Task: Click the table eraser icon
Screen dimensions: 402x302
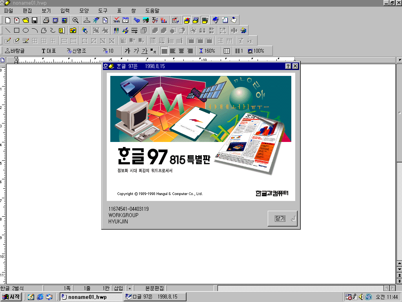Action: (16, 41)
